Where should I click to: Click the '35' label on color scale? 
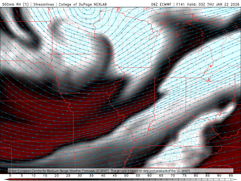pos(92,176)
